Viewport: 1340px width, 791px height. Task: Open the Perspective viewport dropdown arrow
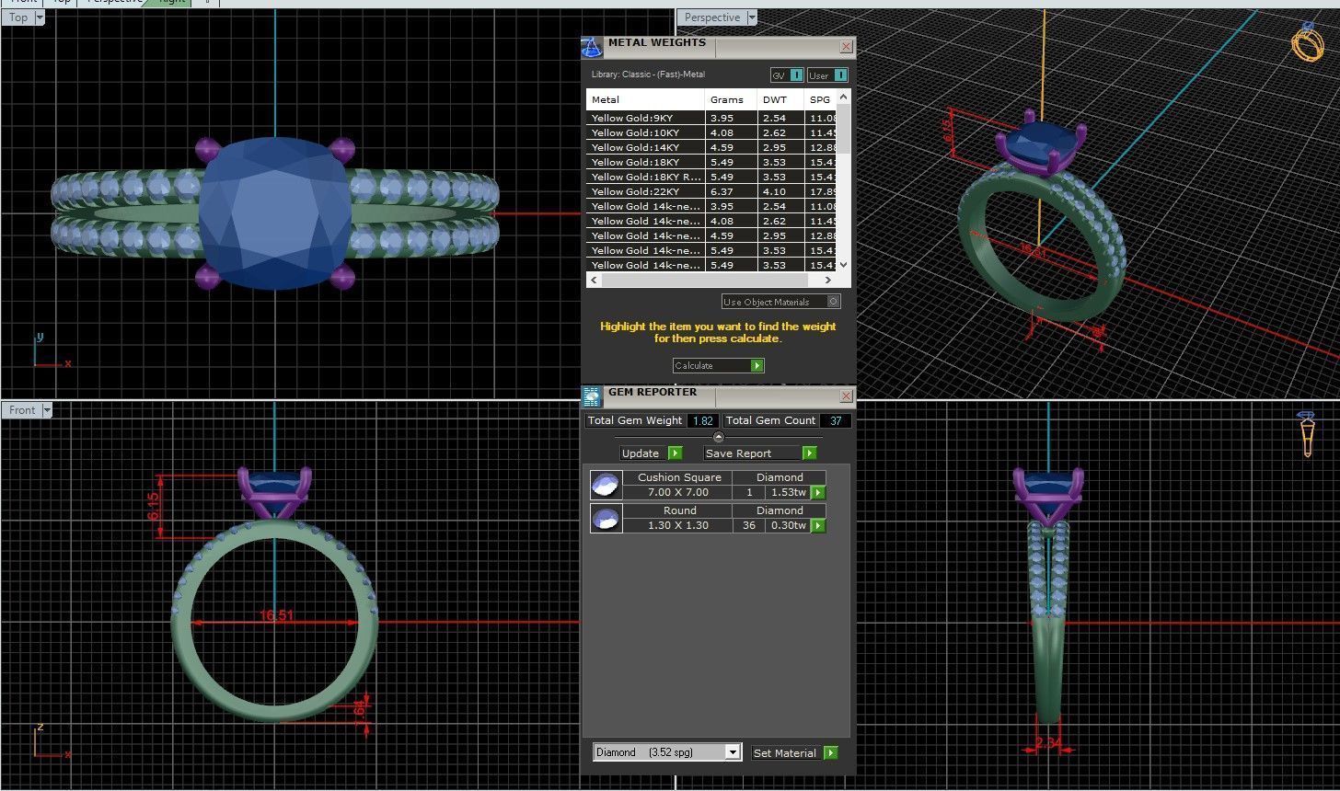751,17
